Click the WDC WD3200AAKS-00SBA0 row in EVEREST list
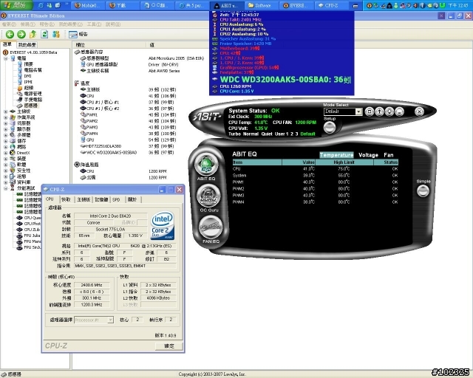 (128, 153)
